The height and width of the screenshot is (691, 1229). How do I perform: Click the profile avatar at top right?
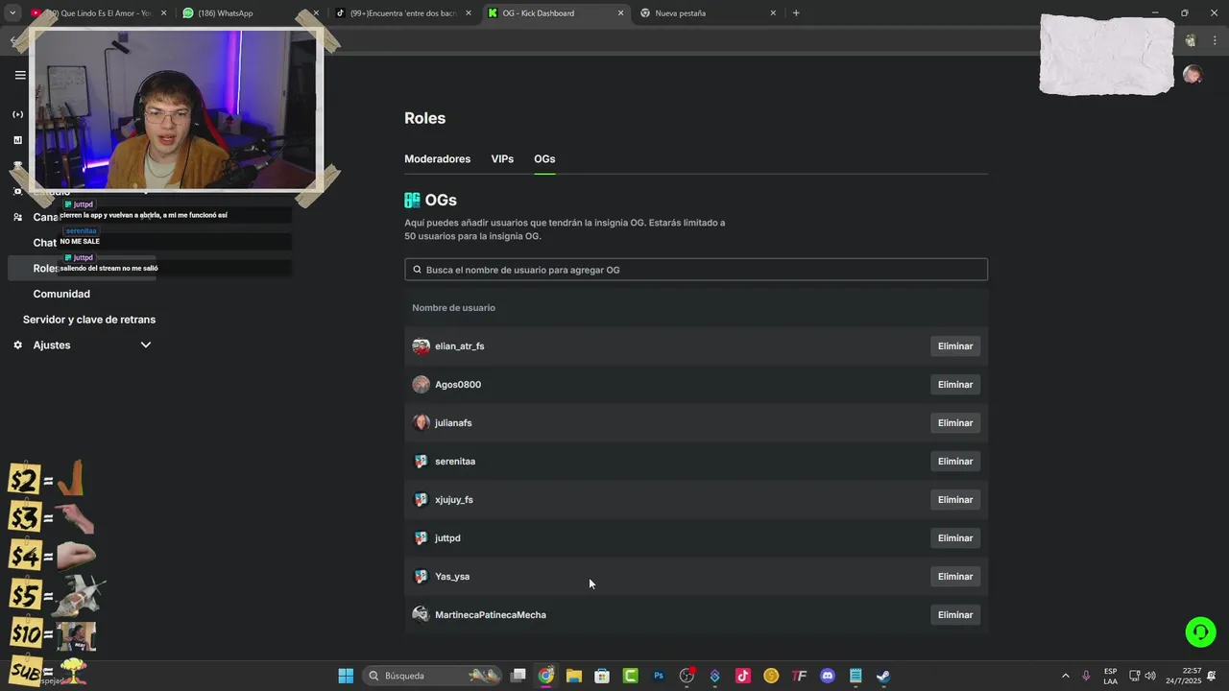click(x=1193, y=74)
